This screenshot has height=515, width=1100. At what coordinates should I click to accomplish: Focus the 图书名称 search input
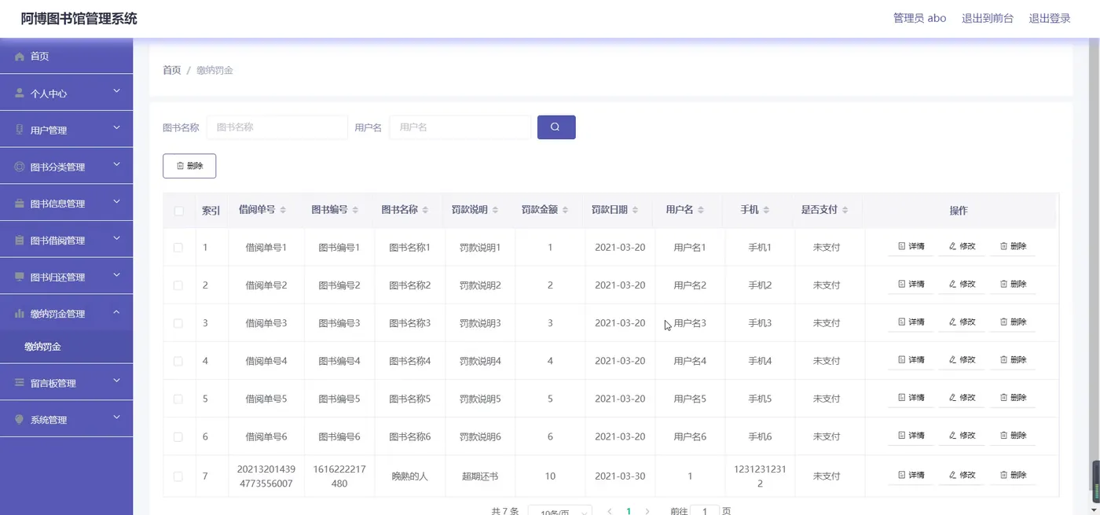[x=277, y=127]
